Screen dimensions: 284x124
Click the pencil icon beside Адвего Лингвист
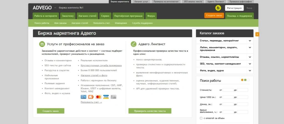(133, 44)
